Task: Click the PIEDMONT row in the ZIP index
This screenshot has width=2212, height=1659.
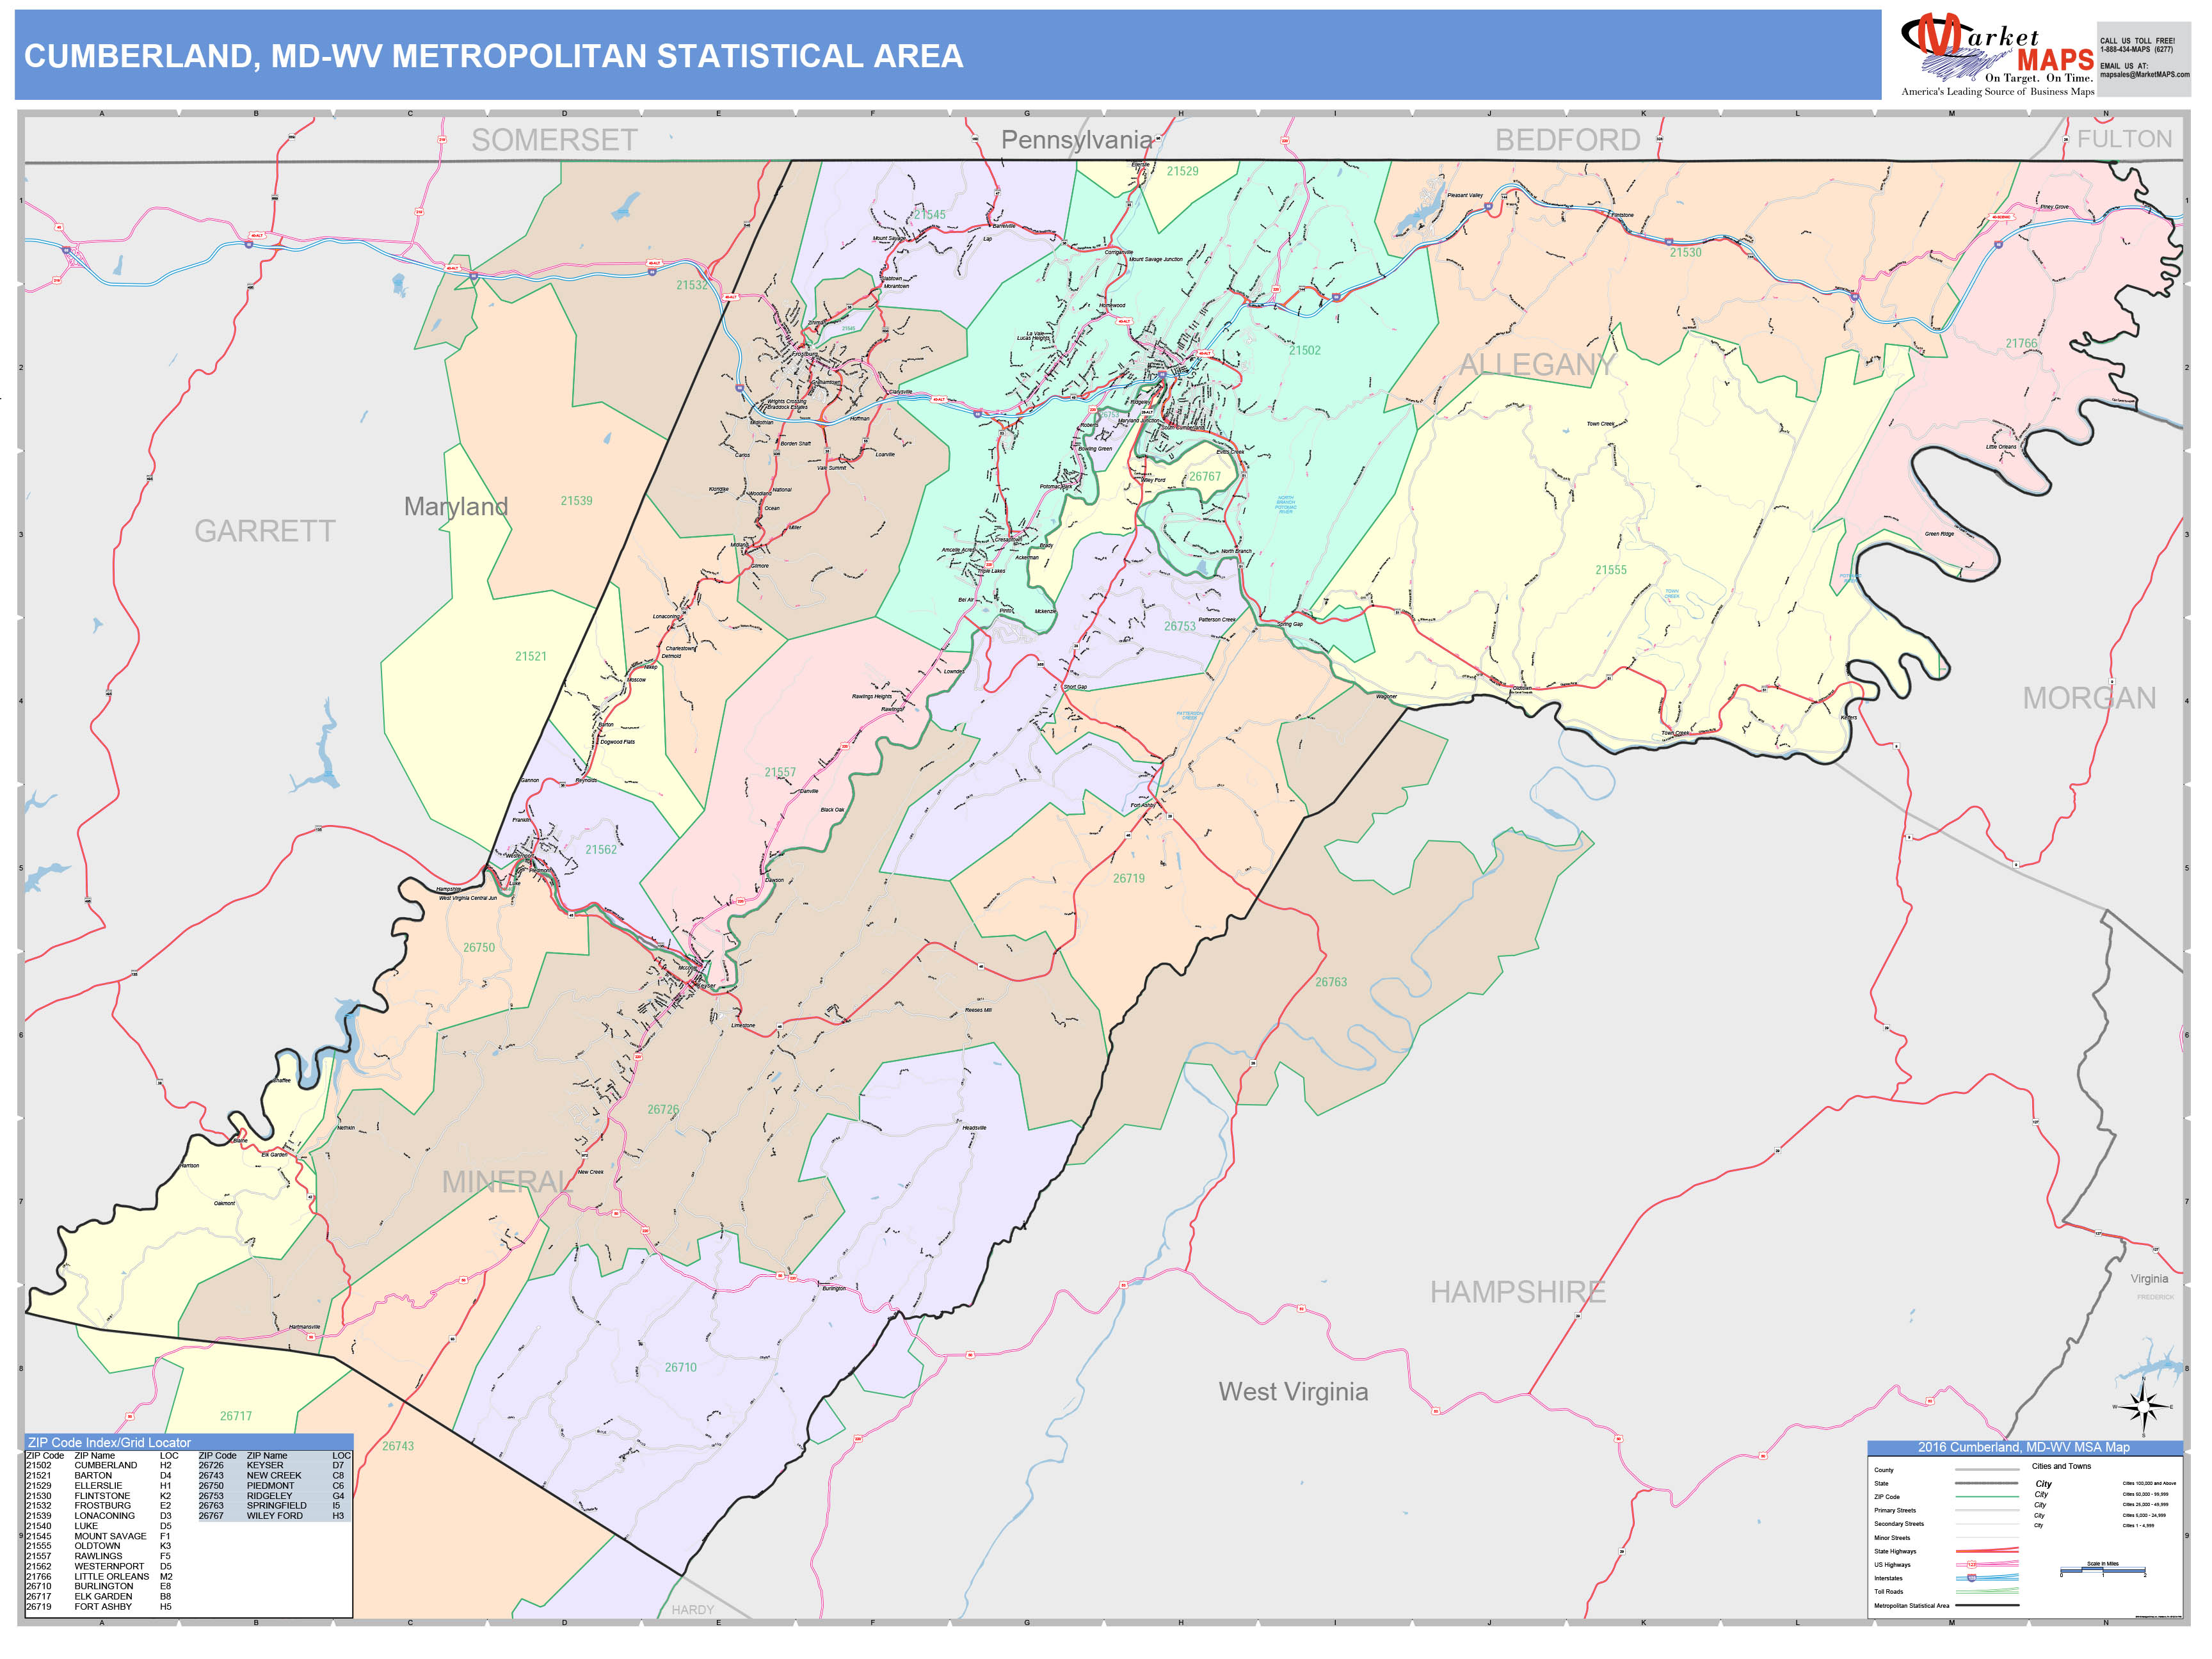Action: tap(272, 1486)
